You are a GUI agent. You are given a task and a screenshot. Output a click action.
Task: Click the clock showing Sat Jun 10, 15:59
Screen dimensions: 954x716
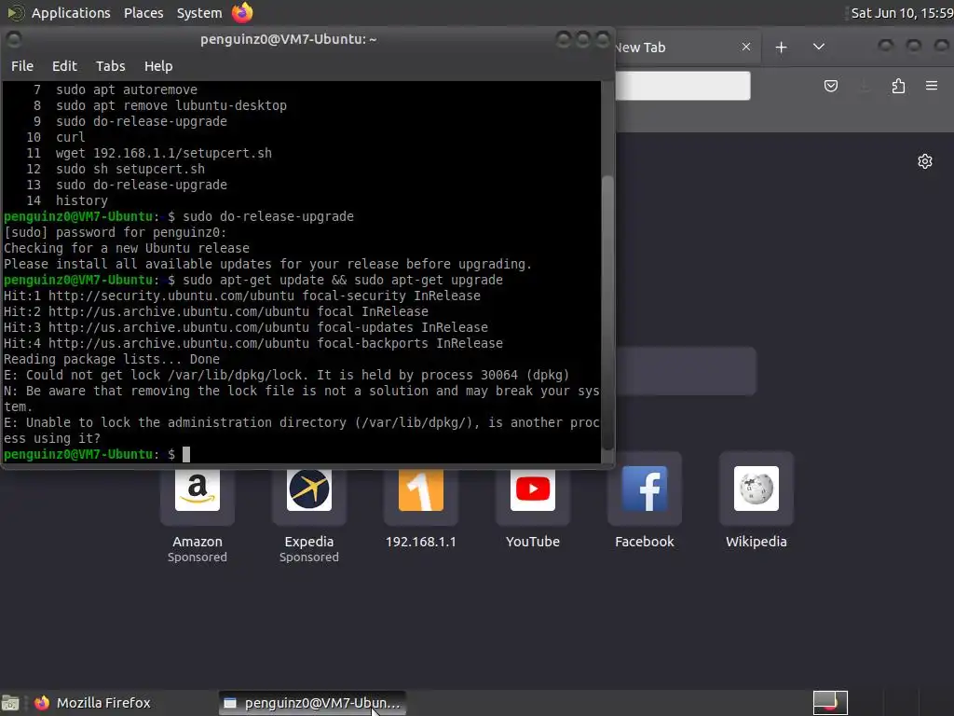click(902, 13)
